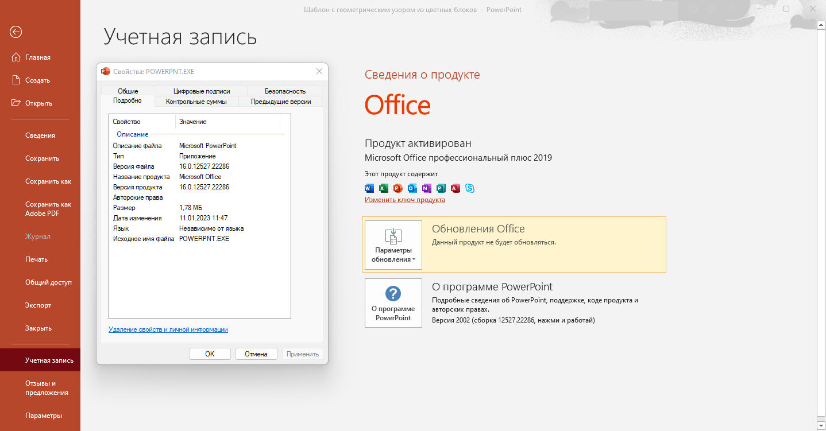
Task: Click the Изменить ключ продукта link
Action: pyautogui.click(x=404, y=200)
